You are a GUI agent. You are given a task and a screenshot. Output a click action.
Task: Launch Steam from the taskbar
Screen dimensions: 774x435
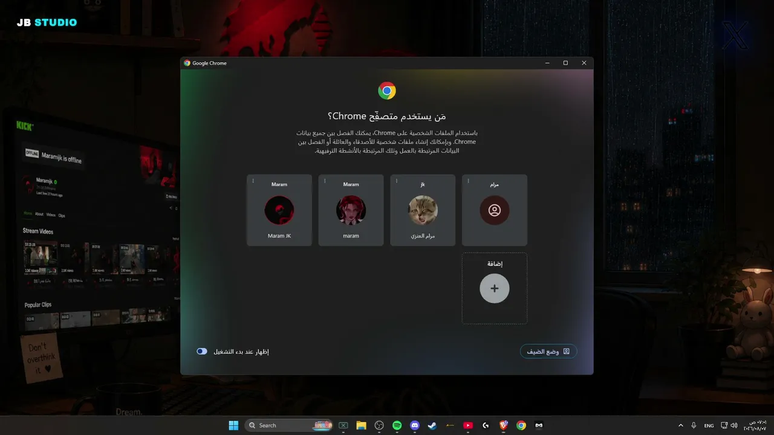(x=432, y=425)
